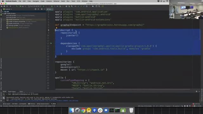Expand the app module tree node
Image resolution: width=203 pixels, height=114 pixels.
(3, 11)
